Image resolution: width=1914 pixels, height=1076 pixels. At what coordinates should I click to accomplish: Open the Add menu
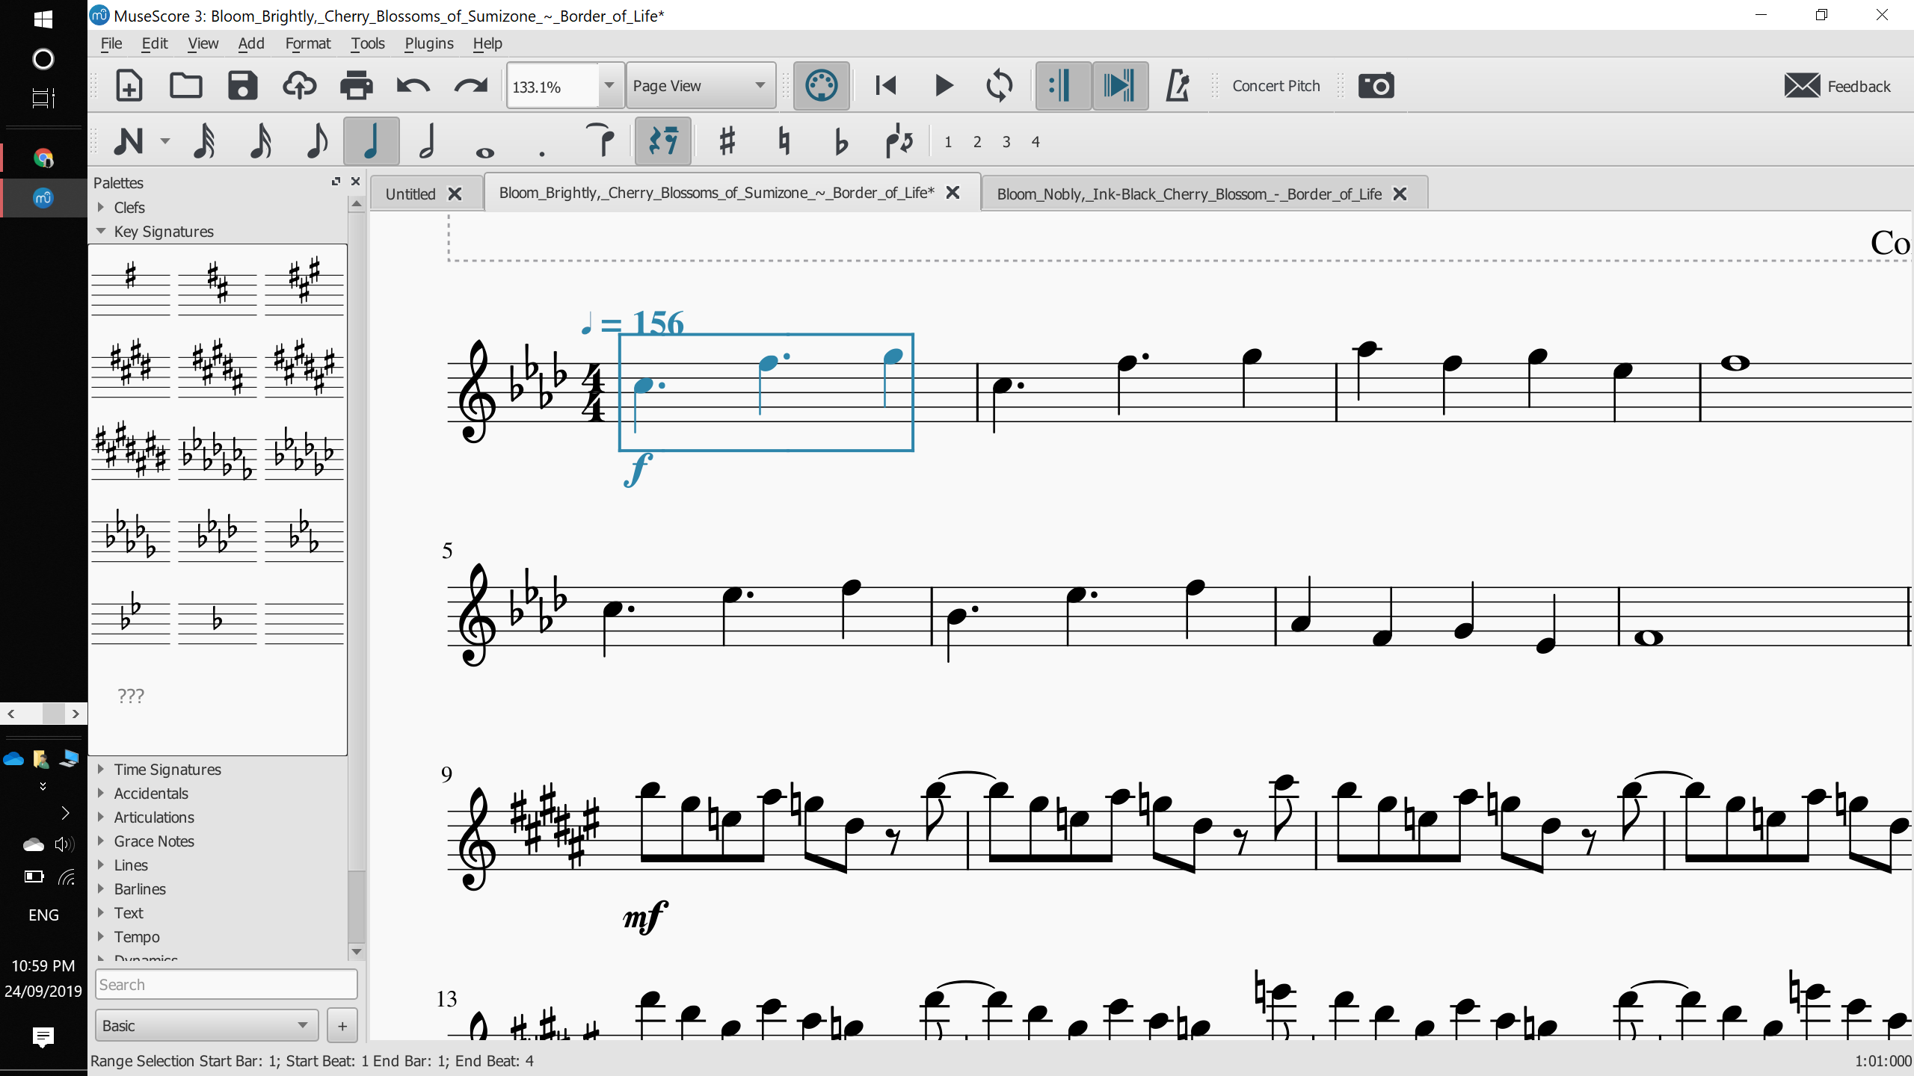coord(250,43)
